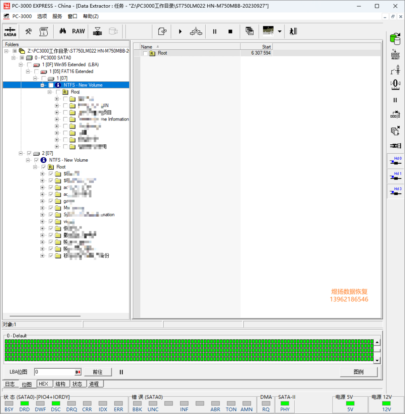405x414 pixels.
Task: Click the step-execution network icon
Action: (196, 32)
